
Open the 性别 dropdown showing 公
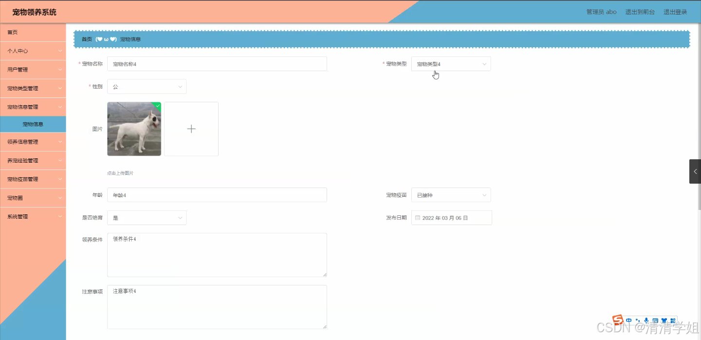(147, 86)
